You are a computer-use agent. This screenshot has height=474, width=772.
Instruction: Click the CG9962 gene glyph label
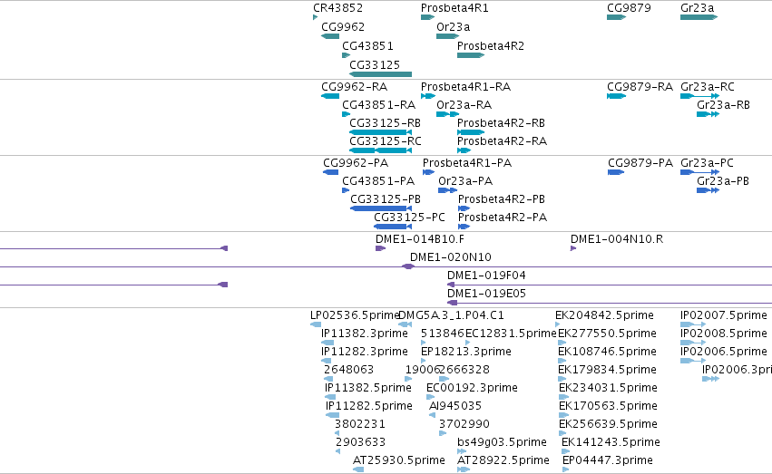pos(343,27)
